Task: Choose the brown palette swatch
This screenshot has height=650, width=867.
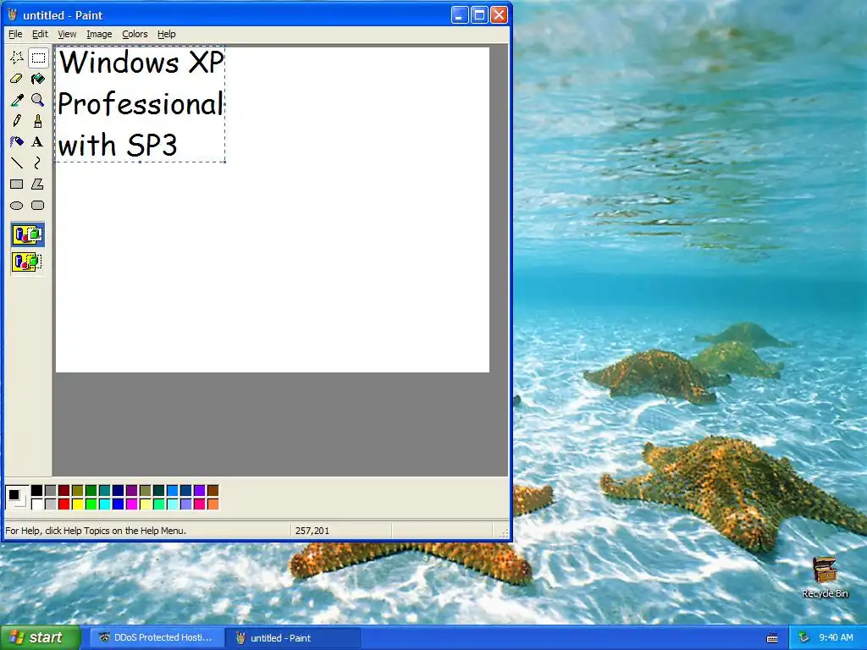Action: 213,490
